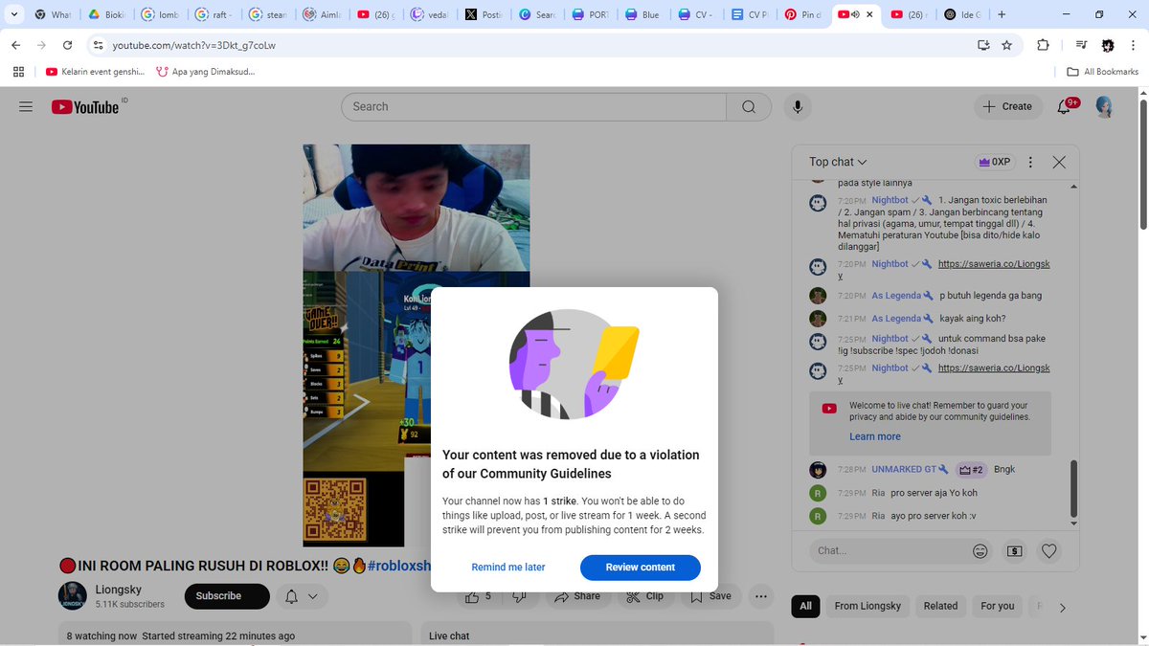Focus the YouTube search field
1149x646 pixels.
tap(533, 107)
